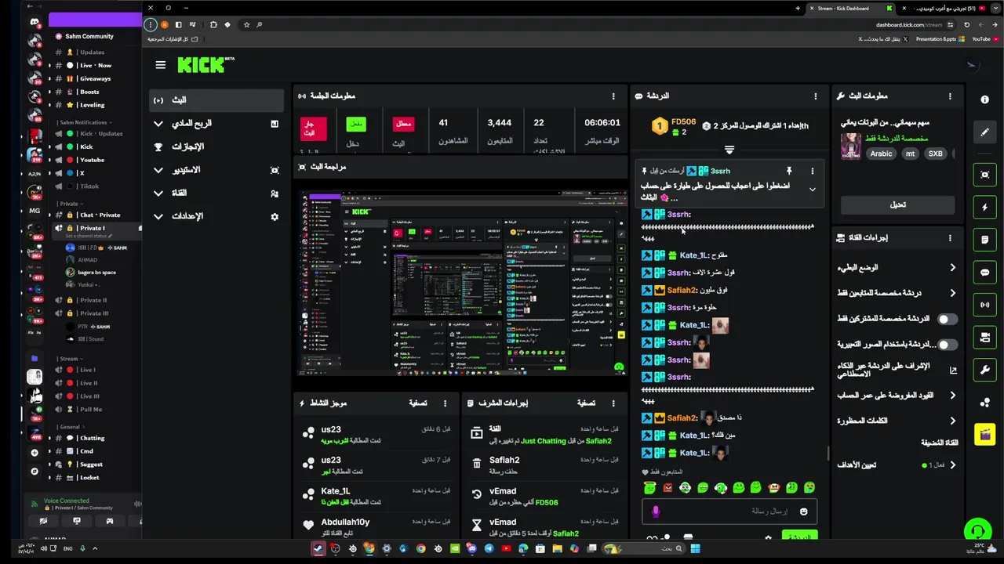The image size is (1004, 564).
Task: Click purple microphone icon in chat input
Action: point(656,512)
